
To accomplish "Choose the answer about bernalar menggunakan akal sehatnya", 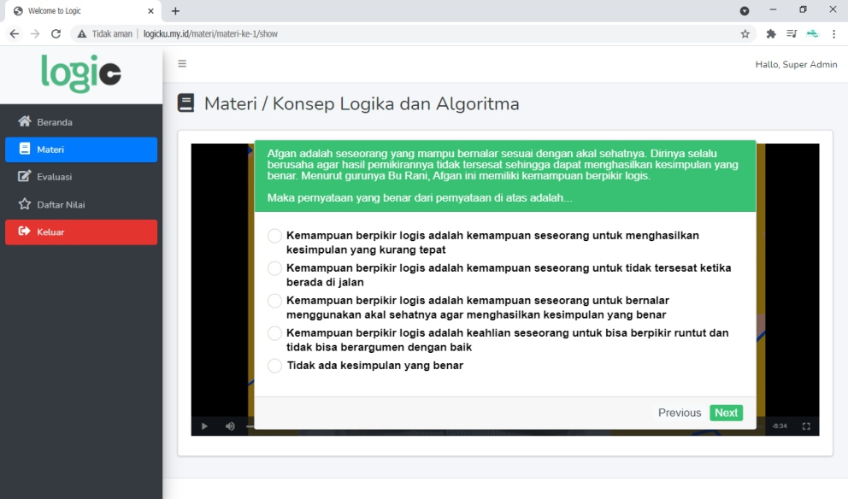I will click(x=274, y=301).
